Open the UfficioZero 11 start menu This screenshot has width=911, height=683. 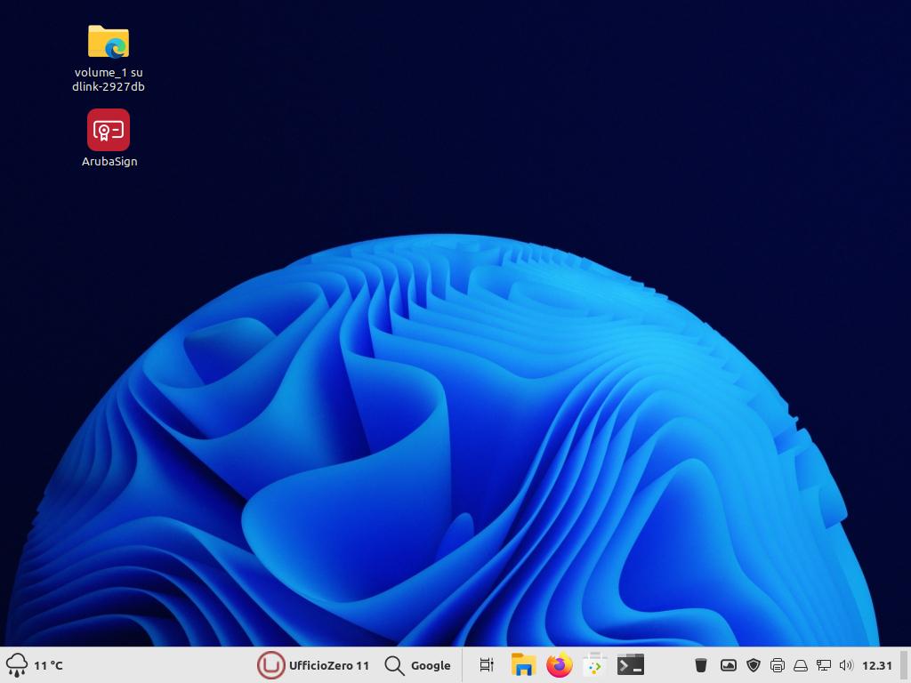coord(313,664)
